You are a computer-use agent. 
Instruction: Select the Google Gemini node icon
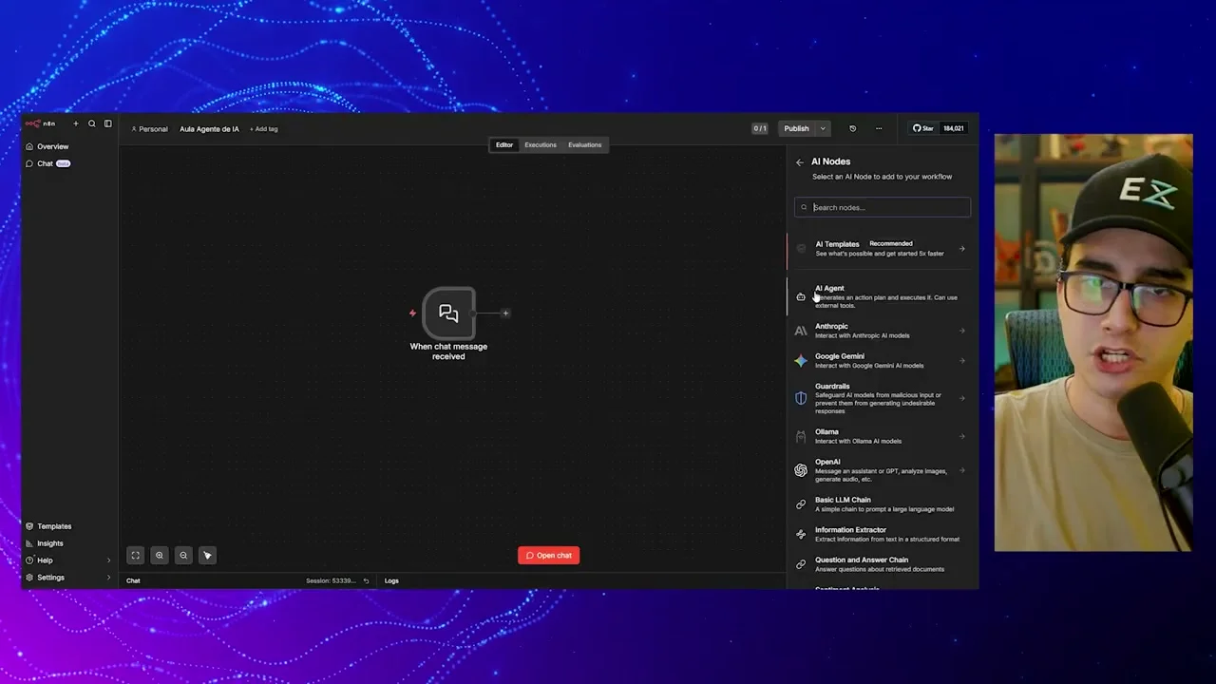pyautogui.click(x=801, y=361)
